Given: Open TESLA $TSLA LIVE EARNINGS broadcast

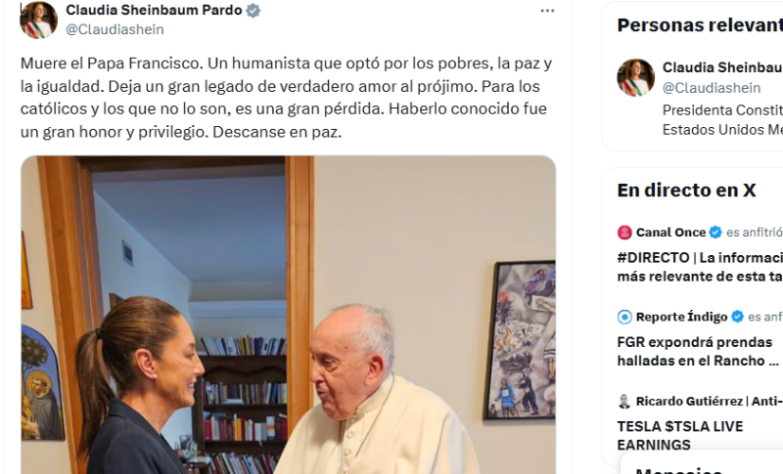Looking at the screenshot, I should point(680,436).
